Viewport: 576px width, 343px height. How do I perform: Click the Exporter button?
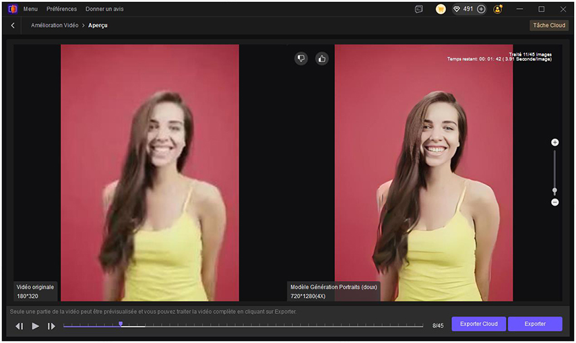pos(535,324)
